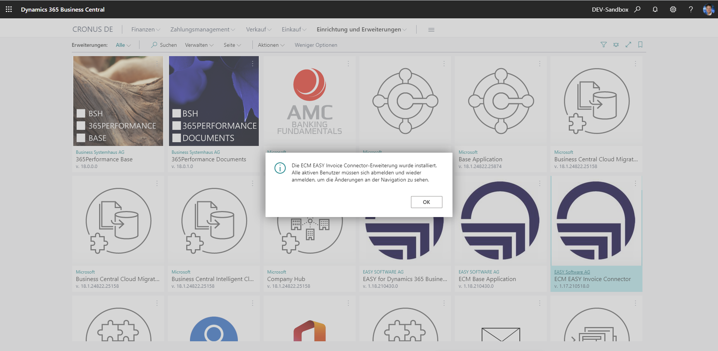Open three-dot menu on 365Performance Documents tile

(x=253, y=64)
